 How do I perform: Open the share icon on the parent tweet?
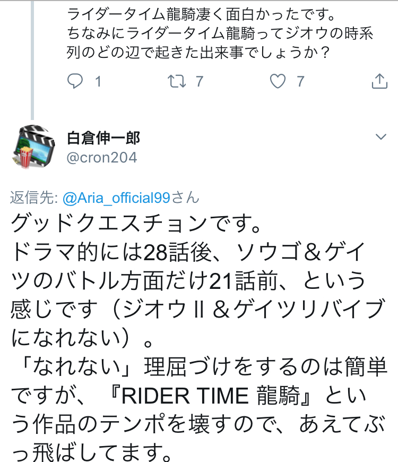coord(378,81)
